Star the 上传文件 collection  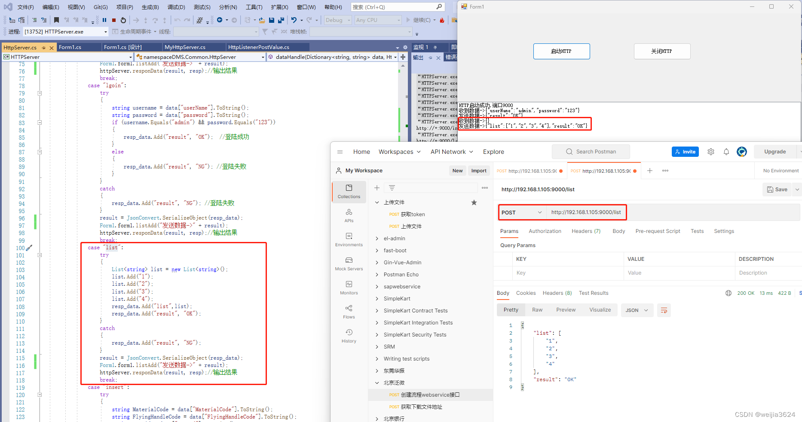[x=474, y=202]
